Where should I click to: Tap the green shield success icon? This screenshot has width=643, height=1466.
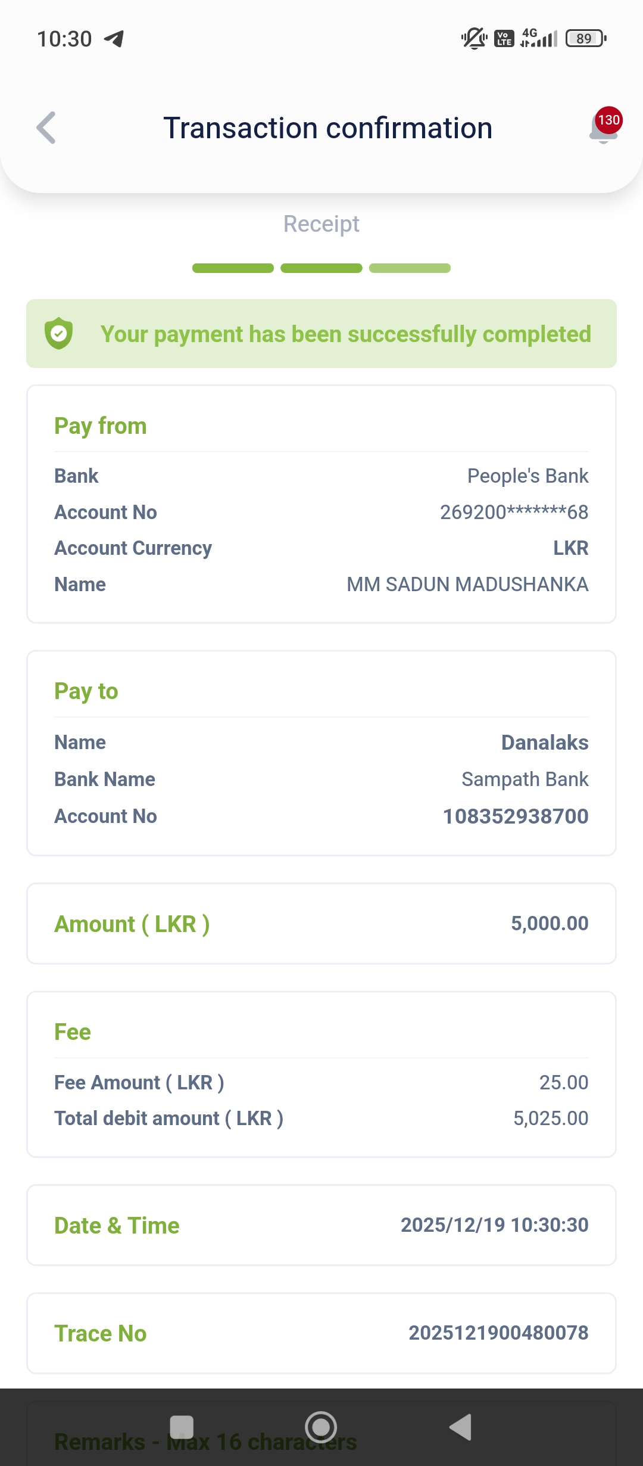(x=59, y=334)
